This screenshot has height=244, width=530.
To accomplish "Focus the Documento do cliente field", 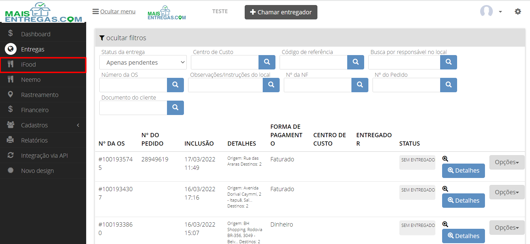I will pos(133,108).
